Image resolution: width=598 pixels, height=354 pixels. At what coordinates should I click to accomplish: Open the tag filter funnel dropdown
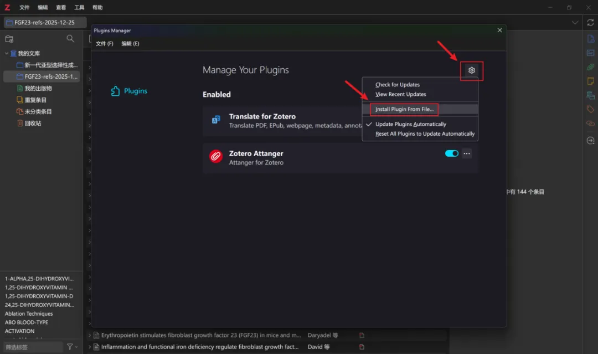click(x=72, y=347)
